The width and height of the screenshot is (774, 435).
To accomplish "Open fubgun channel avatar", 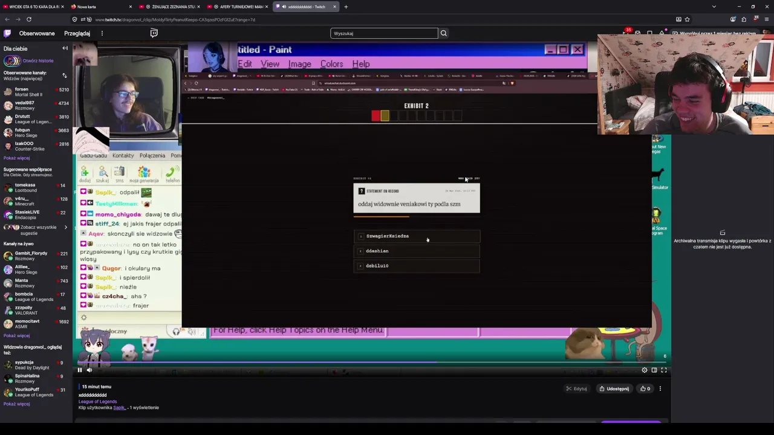I will coord(8,132).
